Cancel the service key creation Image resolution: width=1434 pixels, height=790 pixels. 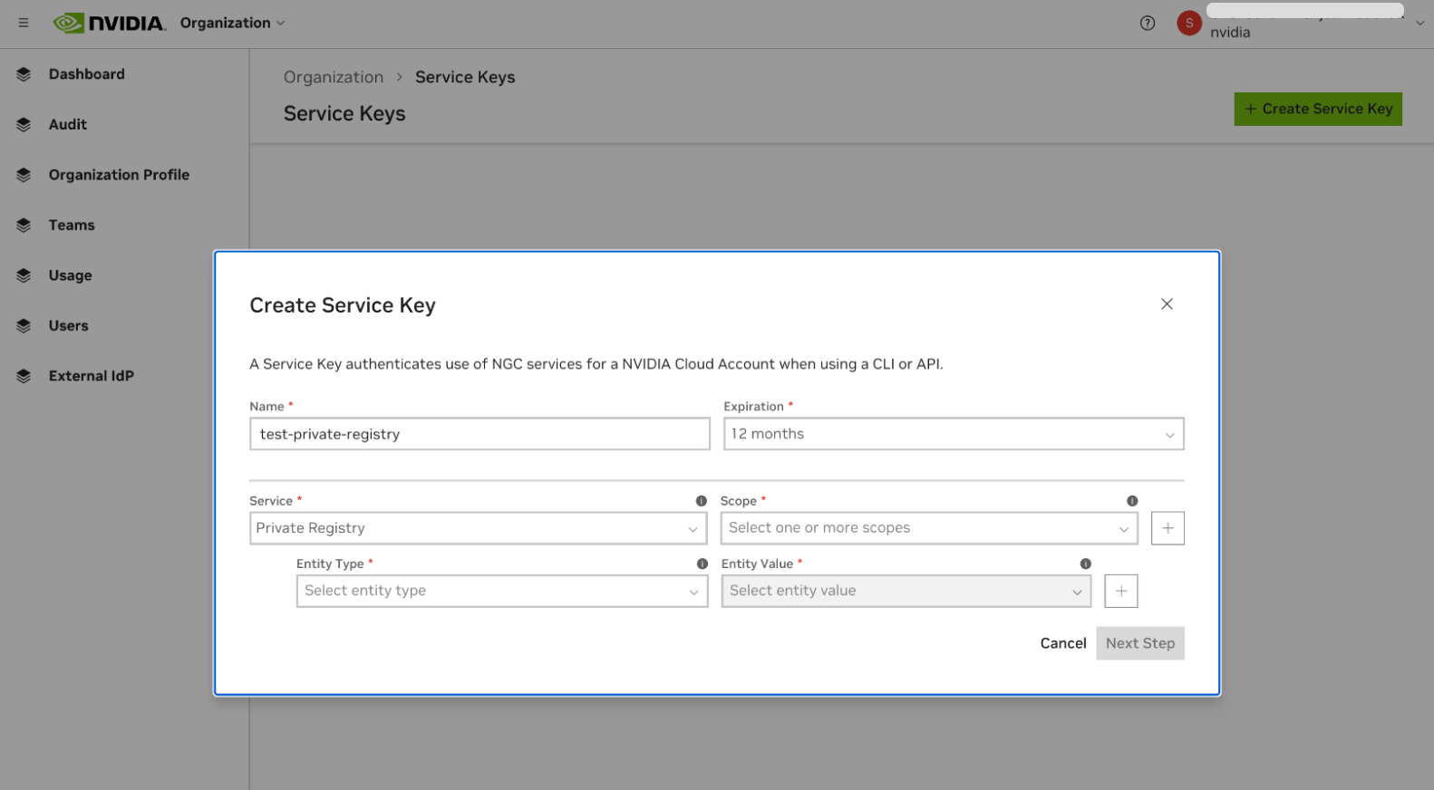(1063, 643)
